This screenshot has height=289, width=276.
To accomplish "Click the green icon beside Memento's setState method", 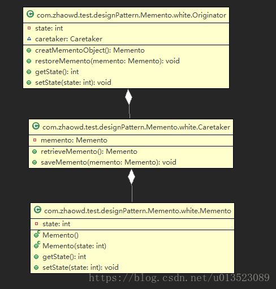I will tap(36, 268).
